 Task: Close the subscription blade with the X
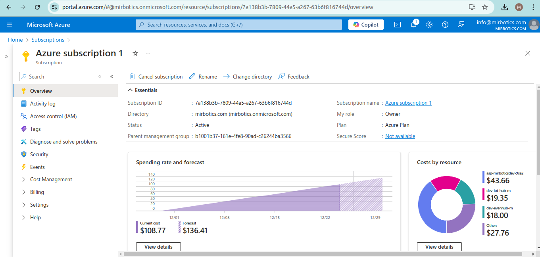[x=528, y=53]
